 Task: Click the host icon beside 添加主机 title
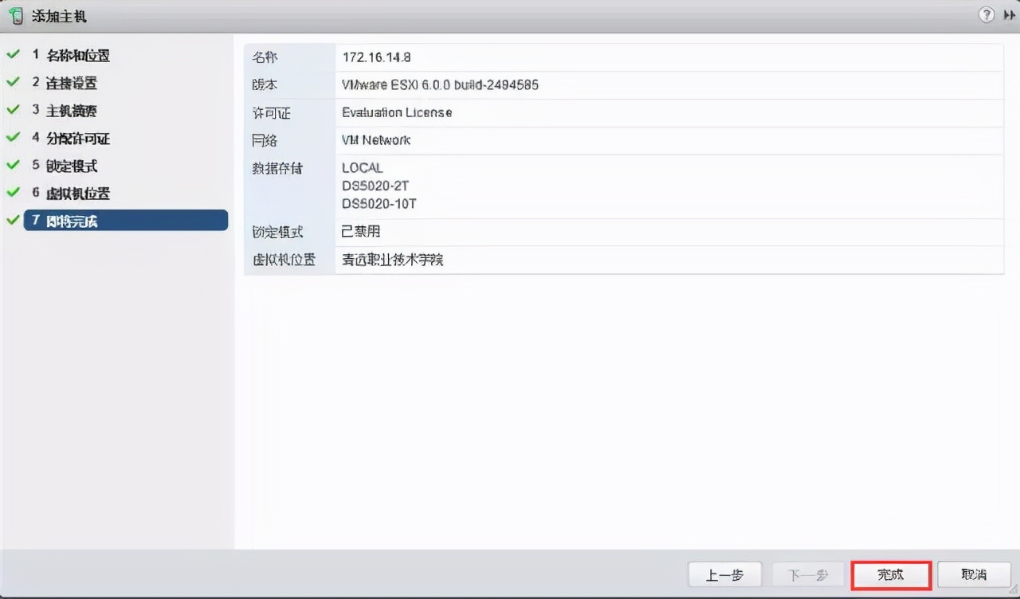[x=15, y=15]
